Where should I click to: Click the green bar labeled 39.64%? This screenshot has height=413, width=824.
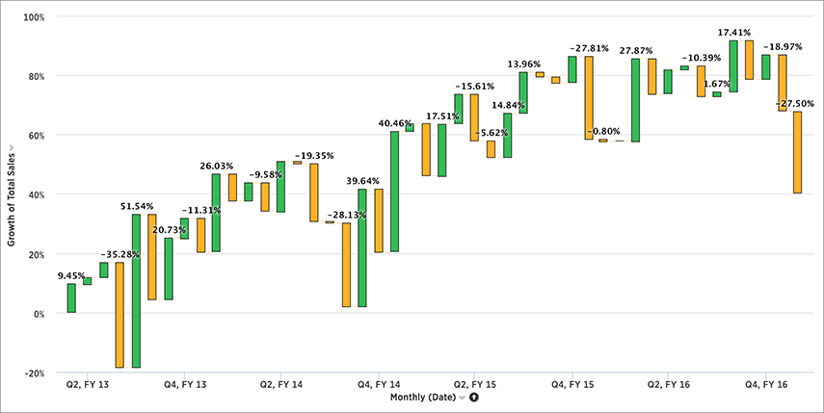coord(362,247)
